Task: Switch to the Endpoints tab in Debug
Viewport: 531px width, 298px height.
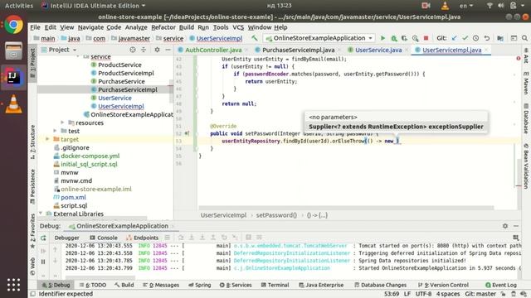Action: point(142,238)
